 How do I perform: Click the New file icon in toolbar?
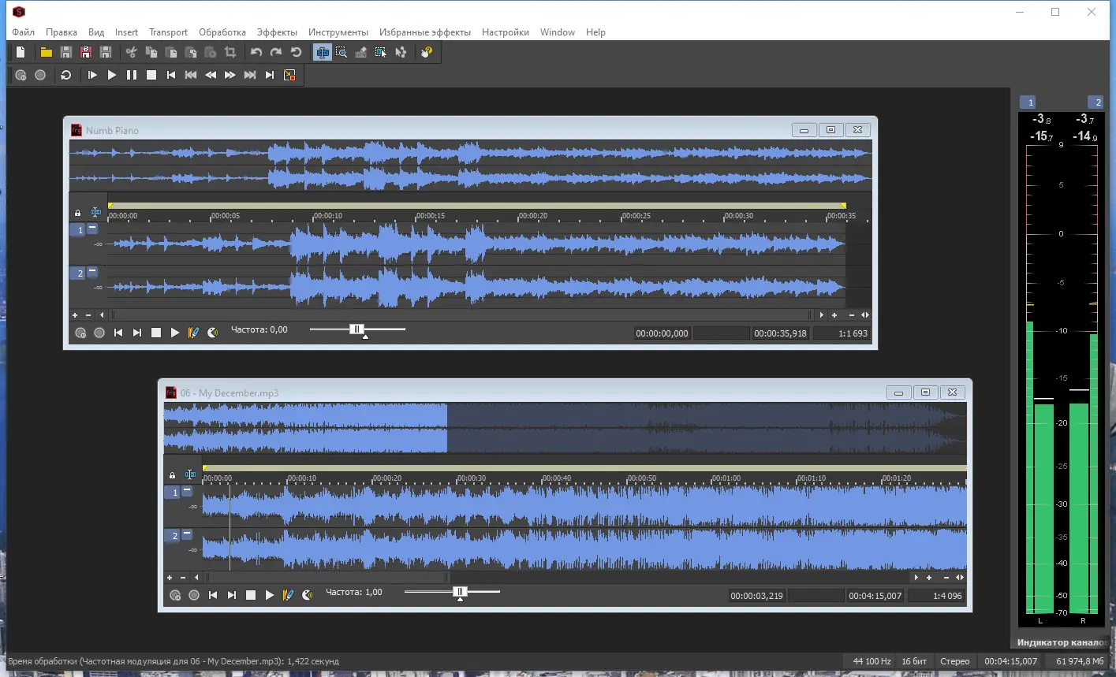pos(21,52)
